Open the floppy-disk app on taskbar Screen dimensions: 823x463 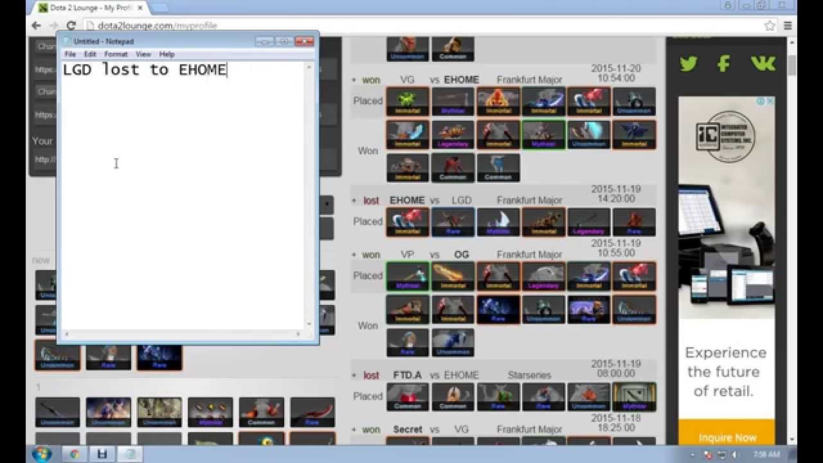(x=102, y=454)
